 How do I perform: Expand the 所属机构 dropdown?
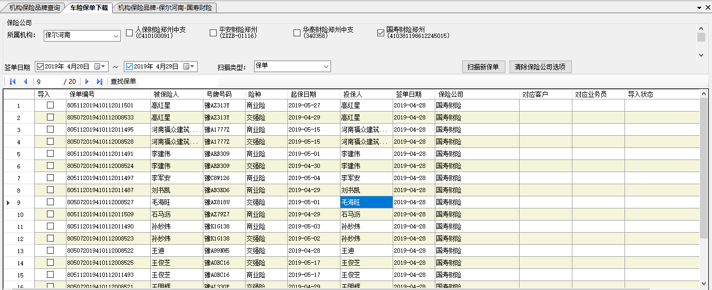116,36
